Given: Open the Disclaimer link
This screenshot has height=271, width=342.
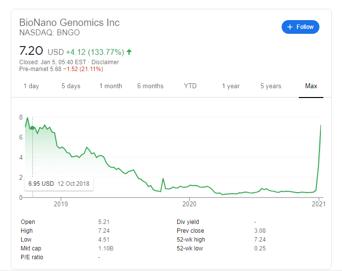Looking at the screenshot, I should click(105, 62).
